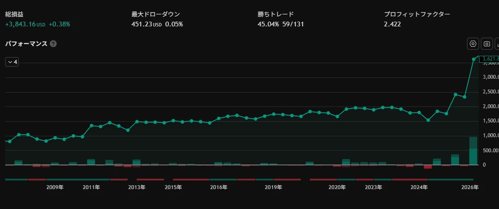
Task: Click the 2,500.0 price axis label
Action: click(491, 92)
